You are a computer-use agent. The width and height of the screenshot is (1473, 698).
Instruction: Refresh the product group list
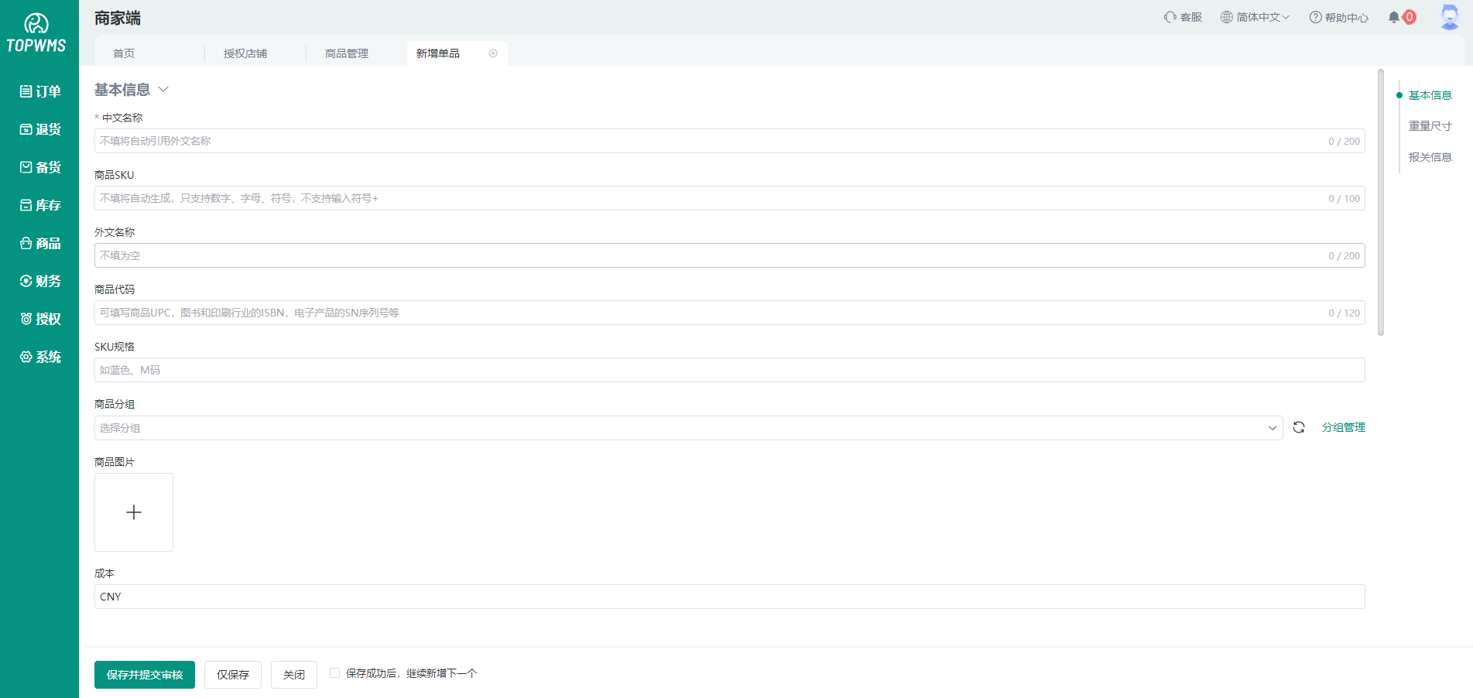coord(1299,427)
